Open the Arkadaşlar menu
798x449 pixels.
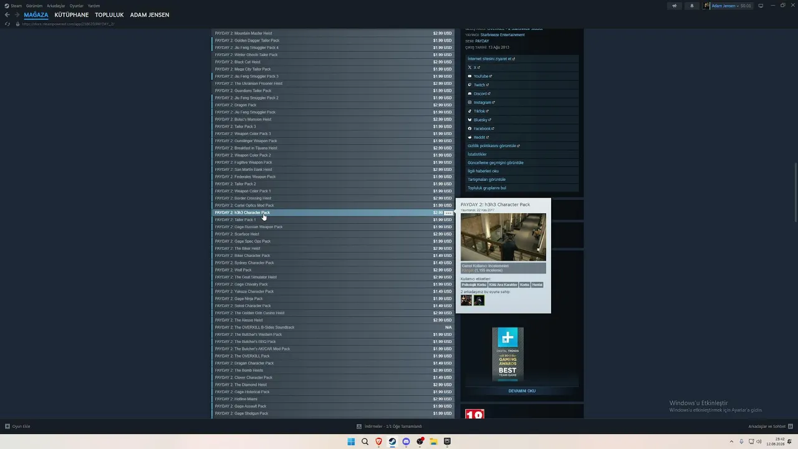(56, 6)
